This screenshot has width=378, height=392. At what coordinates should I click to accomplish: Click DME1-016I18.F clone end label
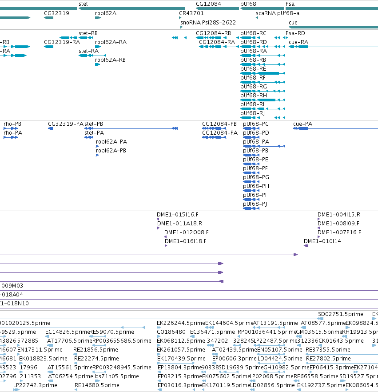(x=186, y=241)
